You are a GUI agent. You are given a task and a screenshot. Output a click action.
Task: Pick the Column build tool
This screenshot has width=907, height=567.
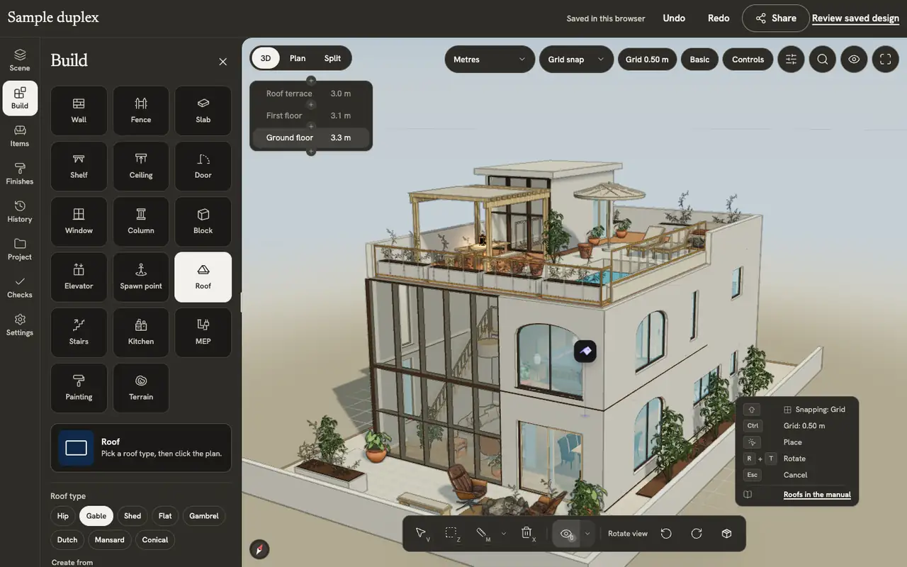(x=141, y=222)
